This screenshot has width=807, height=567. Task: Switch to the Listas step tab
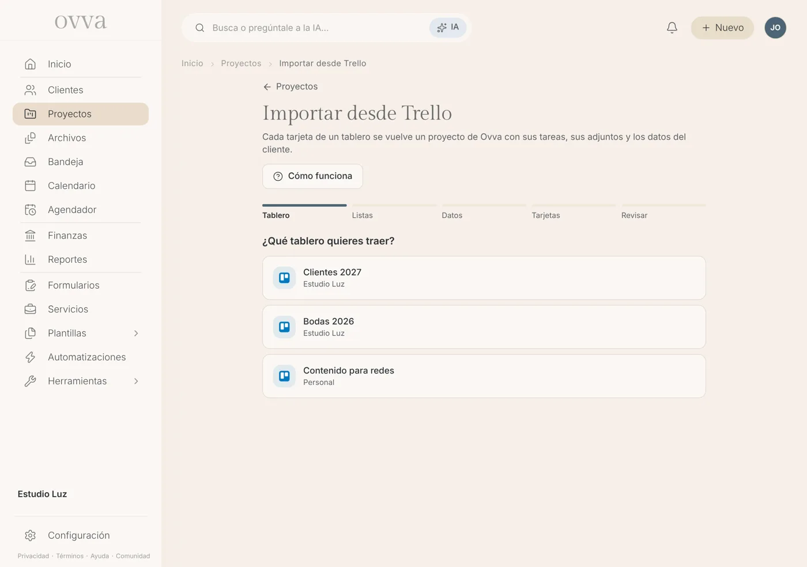click(394, 213)
